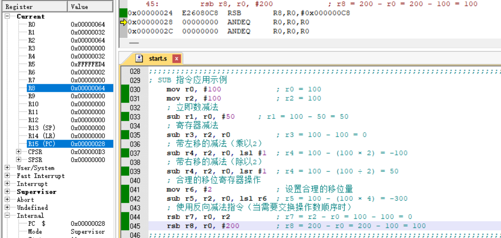
Task: Toggle breakpoint margin at line 033
Action: [x=124, y=116]
